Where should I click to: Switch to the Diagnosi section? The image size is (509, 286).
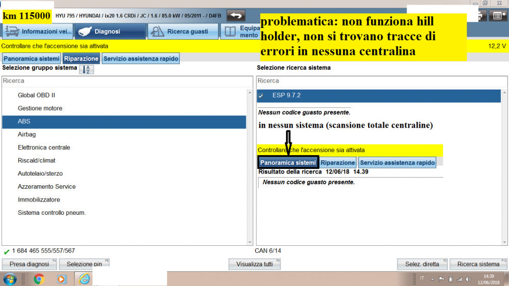click(110, 32)
